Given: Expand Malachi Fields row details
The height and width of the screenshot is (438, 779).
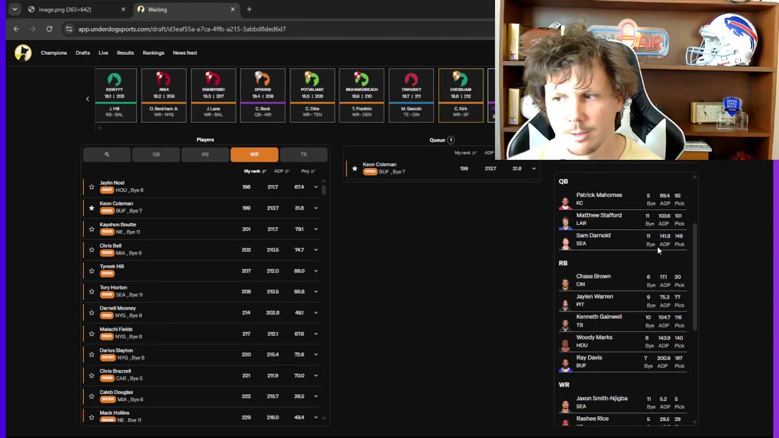Looking at the screenshot, I should tap(316, 334).
